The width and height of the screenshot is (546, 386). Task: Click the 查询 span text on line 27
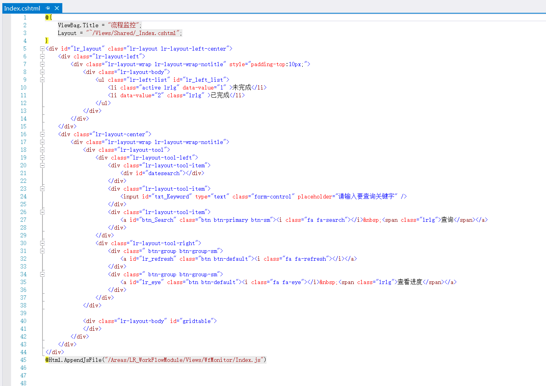[x=447, y=220]
